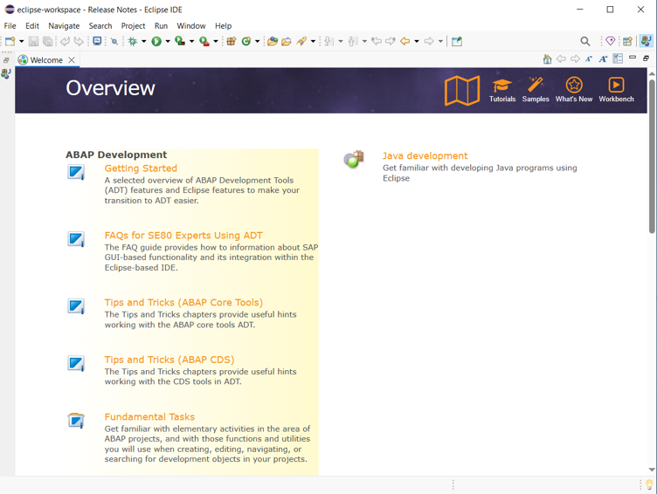Open the Window menu
This screenshot has width=657, height=494.
pos(191,26)
